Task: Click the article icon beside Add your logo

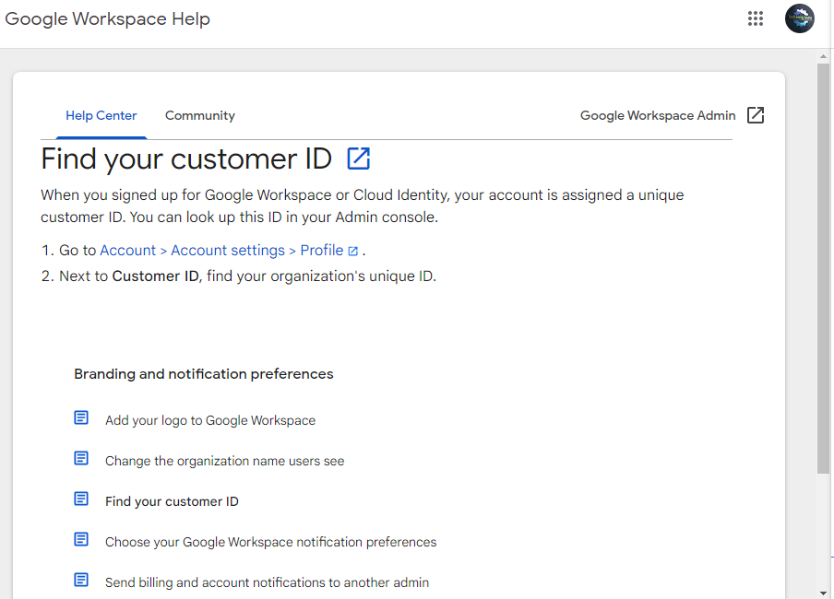Action: [81, 417]
